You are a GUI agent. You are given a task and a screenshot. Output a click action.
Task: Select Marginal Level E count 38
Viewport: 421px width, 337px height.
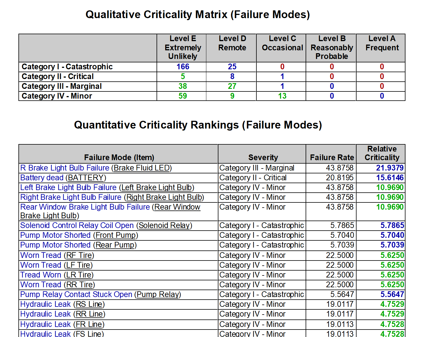pos(183,86)
